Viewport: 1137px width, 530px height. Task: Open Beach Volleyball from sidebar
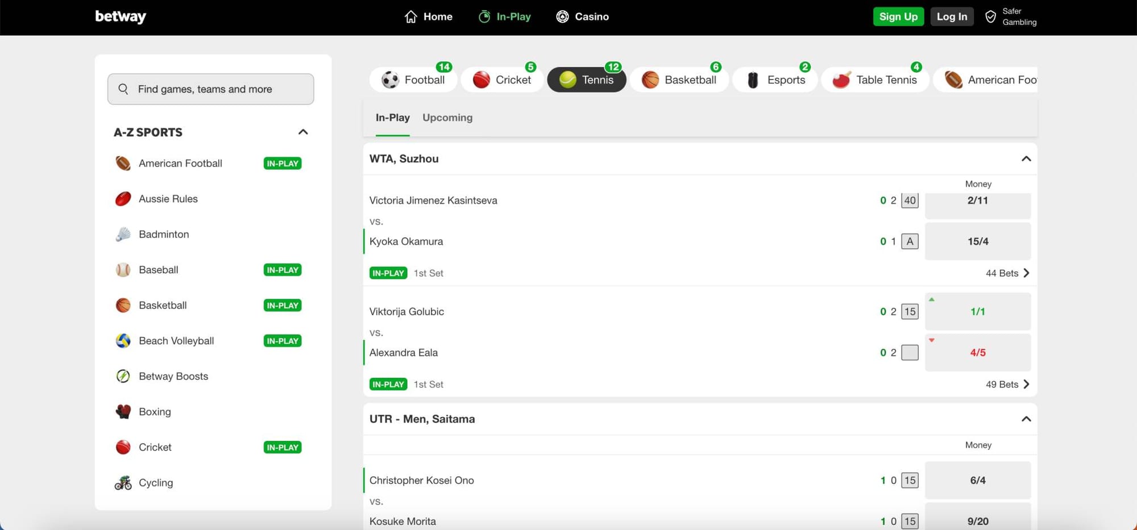click(x=176, y=341)
